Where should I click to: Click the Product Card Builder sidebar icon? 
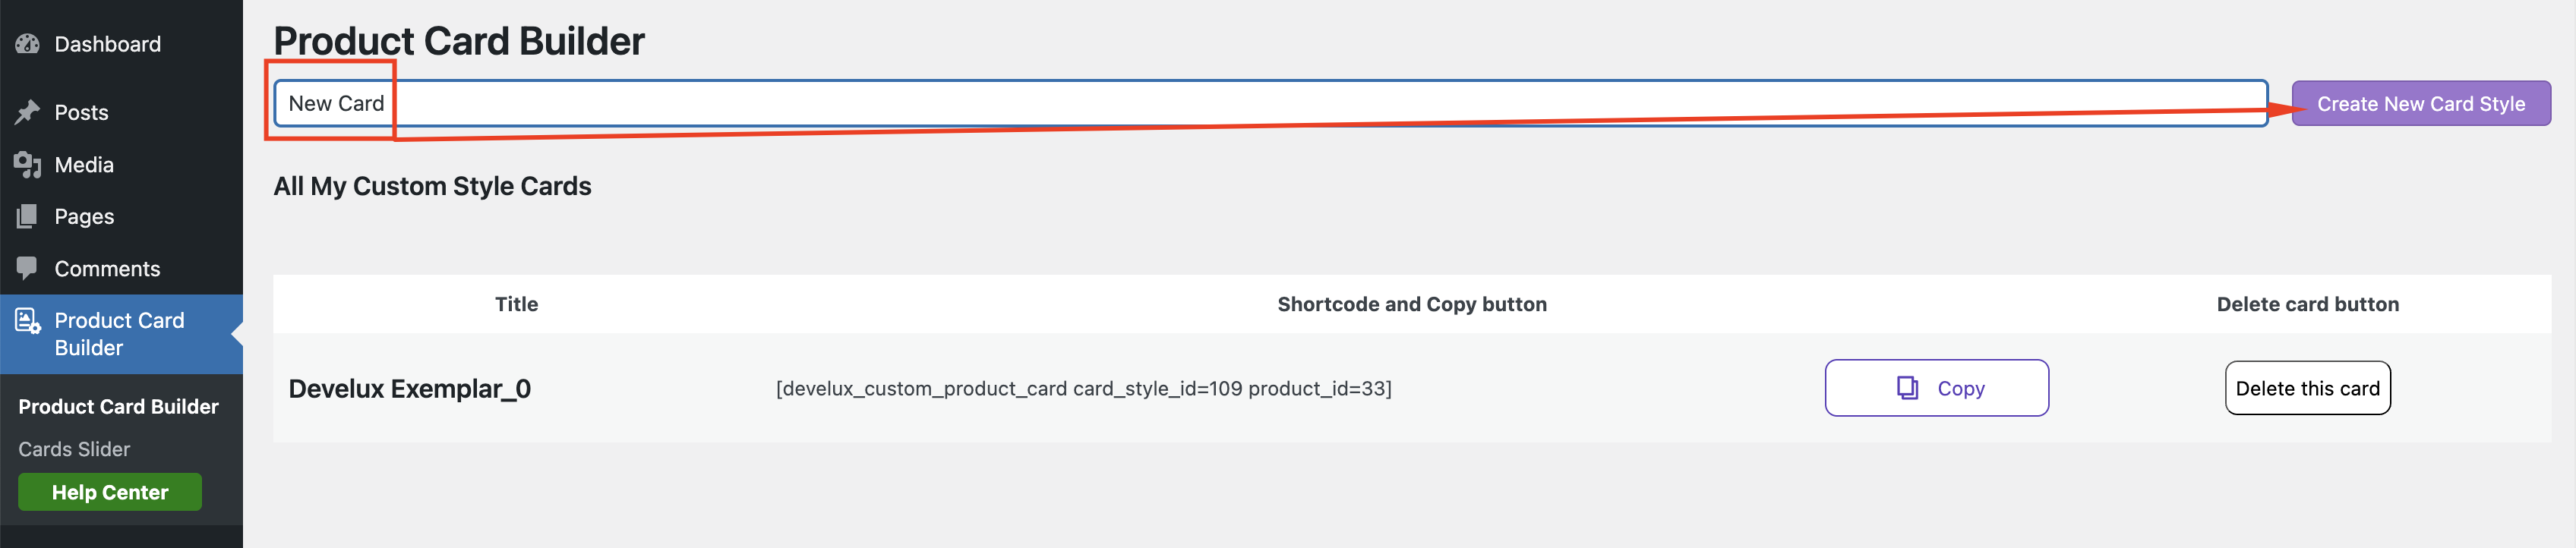(27, 321)
